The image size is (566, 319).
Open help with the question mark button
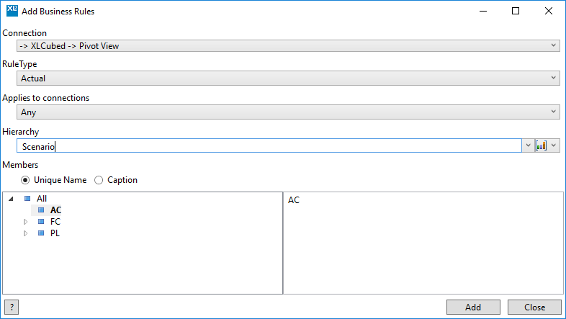point(10,307)
